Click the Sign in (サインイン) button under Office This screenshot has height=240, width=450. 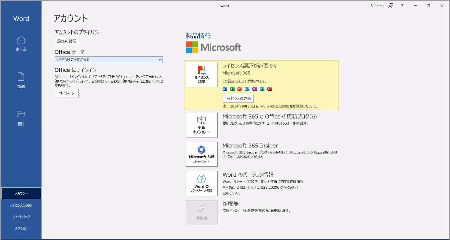tap(67, 93)
